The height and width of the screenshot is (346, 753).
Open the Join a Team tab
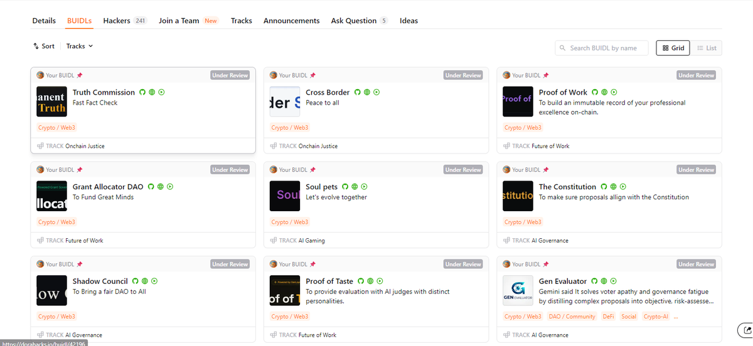tap(188, 21)
